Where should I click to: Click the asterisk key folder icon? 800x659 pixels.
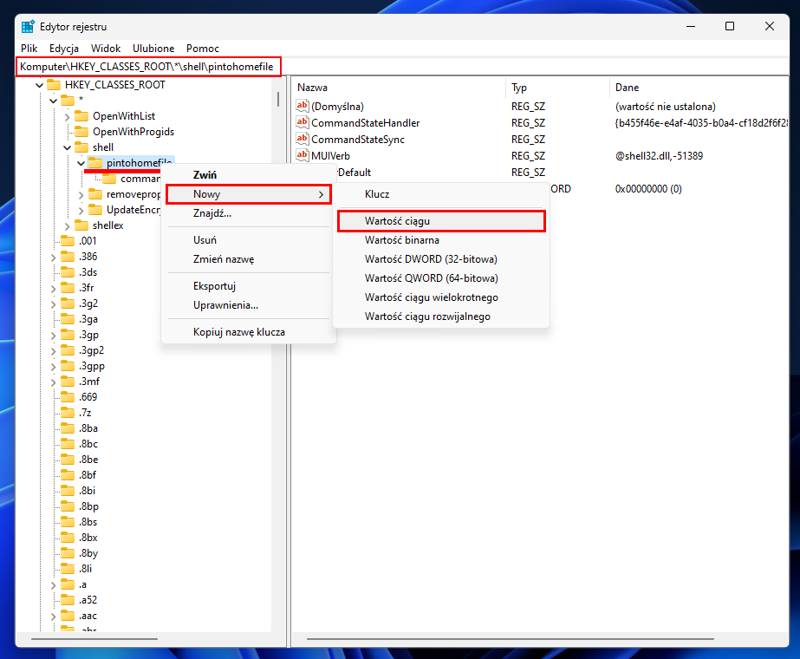click(68, 100)
